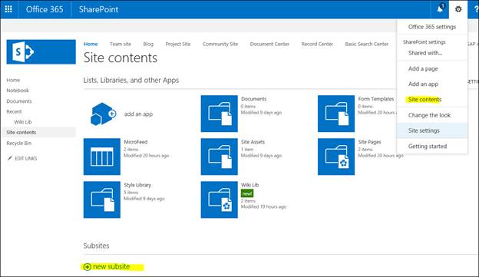
Task: Click SharePoint in the top bar
Action: tap(98, 9)
